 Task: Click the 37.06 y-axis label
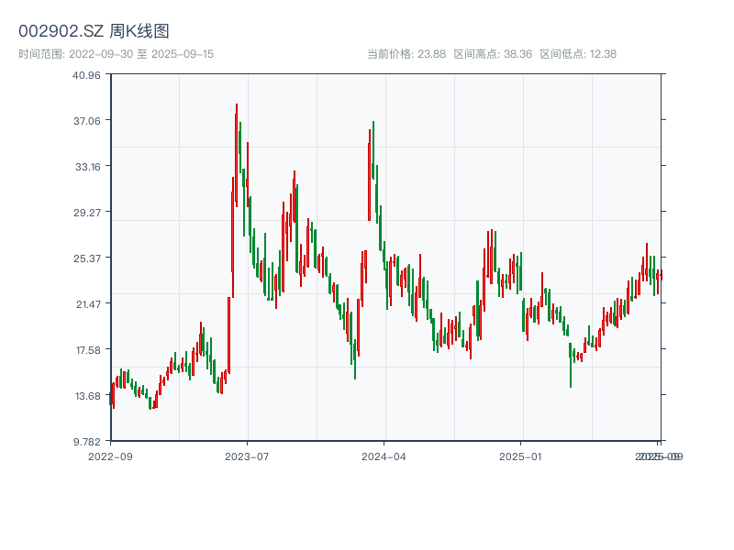click(x=87, y=121)
